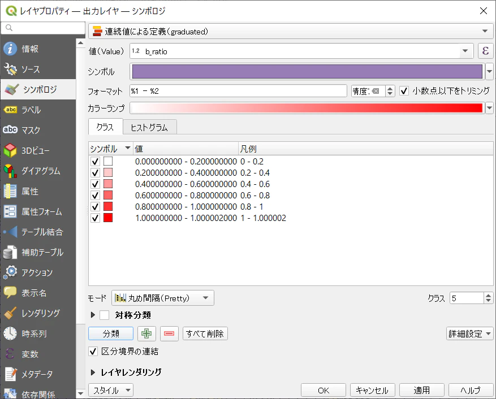Open the レンダリング (Rendering) page
496x399 pixels.
pyautogui.click(x=38, y=313)
